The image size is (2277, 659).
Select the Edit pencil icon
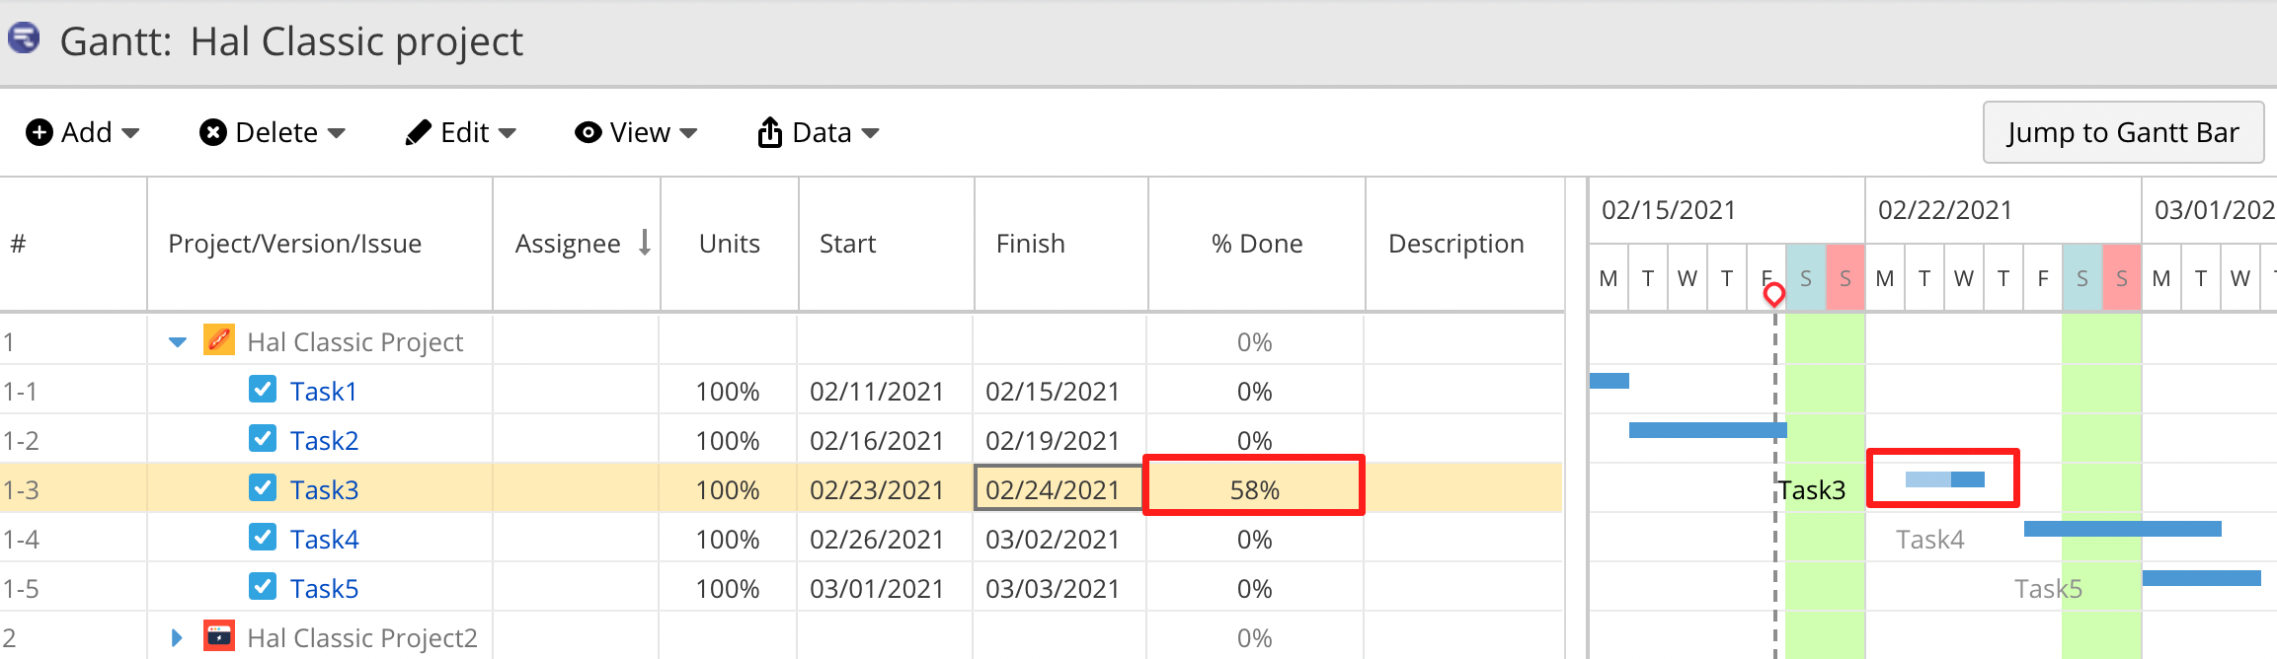click(x=420, y=131)
